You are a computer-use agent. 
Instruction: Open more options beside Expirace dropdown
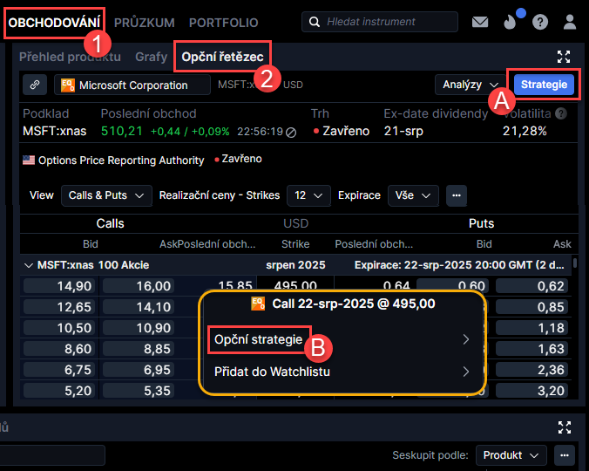457,195
